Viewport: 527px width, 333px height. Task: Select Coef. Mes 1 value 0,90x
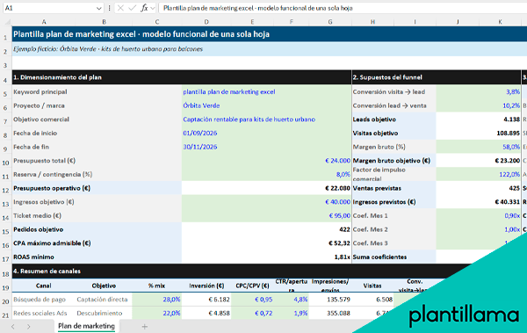(x=479, y=216)
